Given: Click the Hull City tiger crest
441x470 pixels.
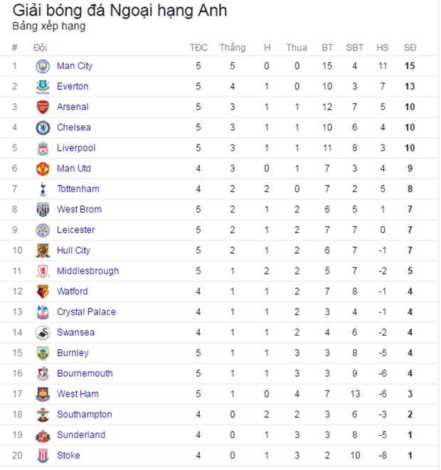Looking at the screenshot, I should click(x=43, y=251).
